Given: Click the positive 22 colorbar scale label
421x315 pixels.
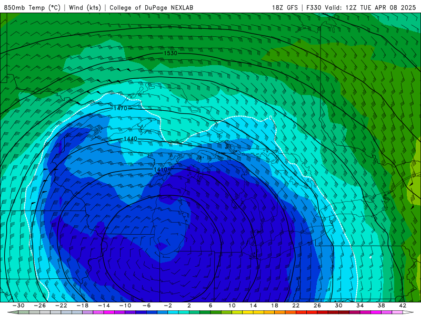Looking at the screenshot, I should click(296, 306).
